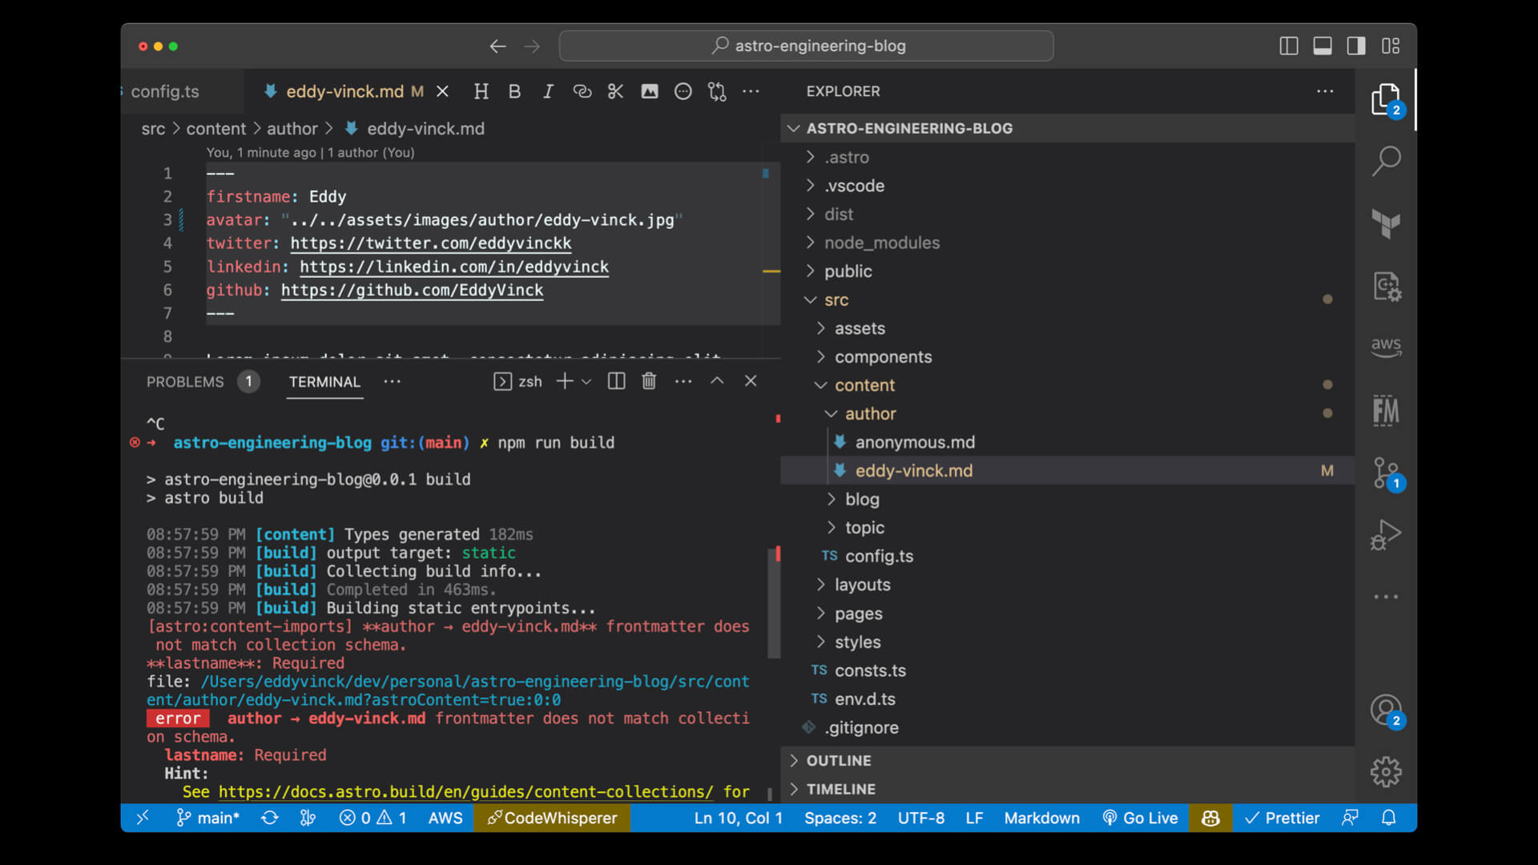Screen dimensions: 1538x865
Task: Open the Run and Debug view
Action: (1386, 535)
